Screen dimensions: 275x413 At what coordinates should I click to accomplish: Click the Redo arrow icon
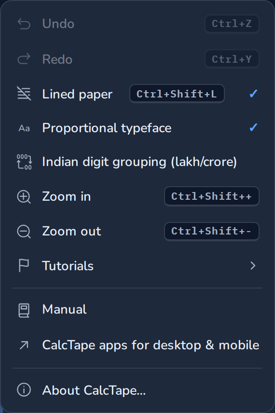click(24, 59)
